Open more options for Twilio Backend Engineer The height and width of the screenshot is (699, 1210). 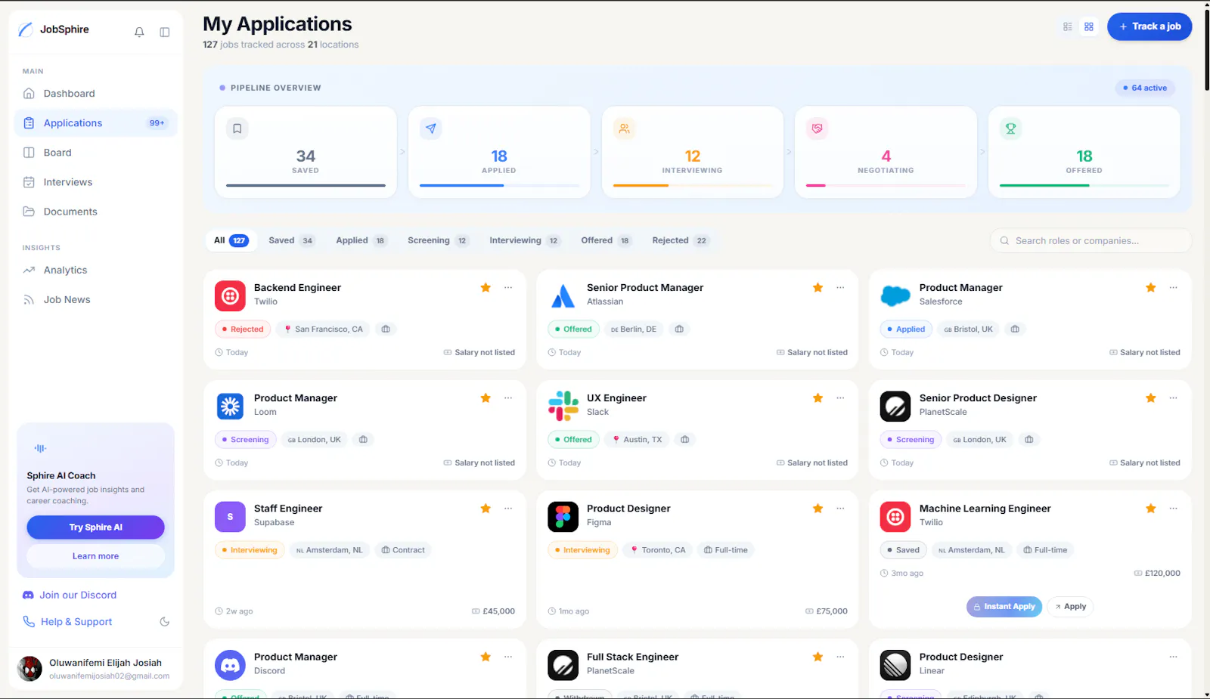tap(508, 288)
